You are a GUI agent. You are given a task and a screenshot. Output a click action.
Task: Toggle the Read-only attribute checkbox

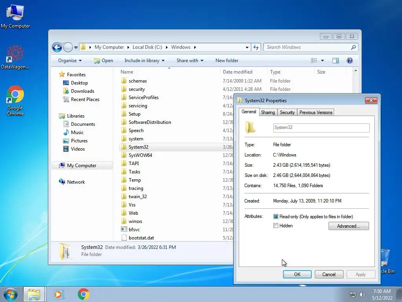tap(276, 217)
